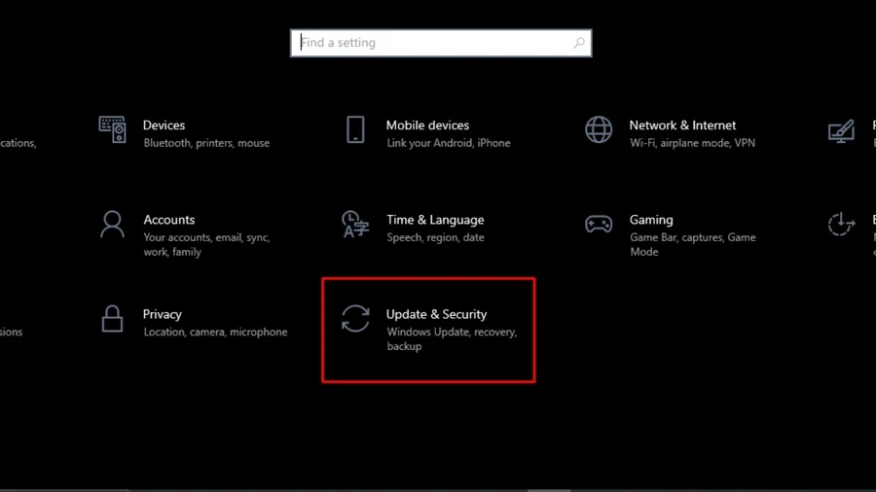Click 'Your accounts, email, sync' description text
876x492 pixels.
click(x=206, y=244)
